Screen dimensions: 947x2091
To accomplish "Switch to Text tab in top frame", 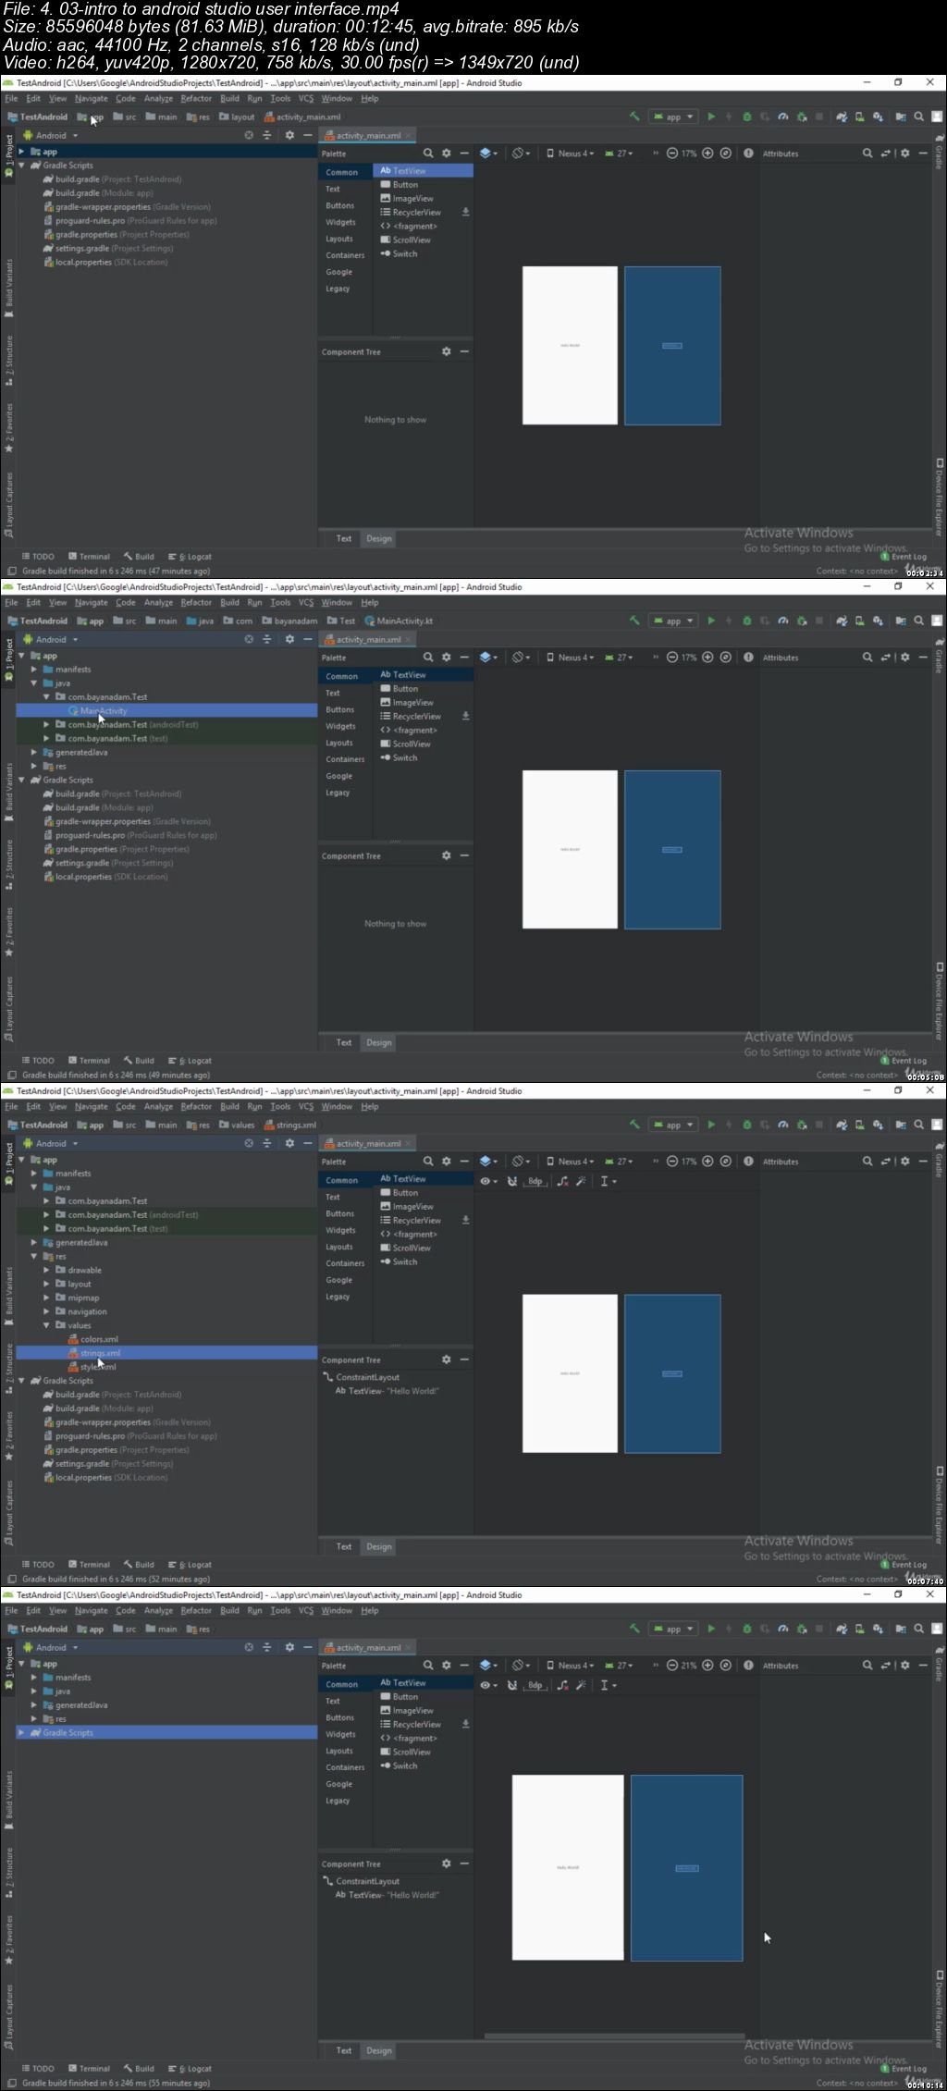I will pos(344,538).
